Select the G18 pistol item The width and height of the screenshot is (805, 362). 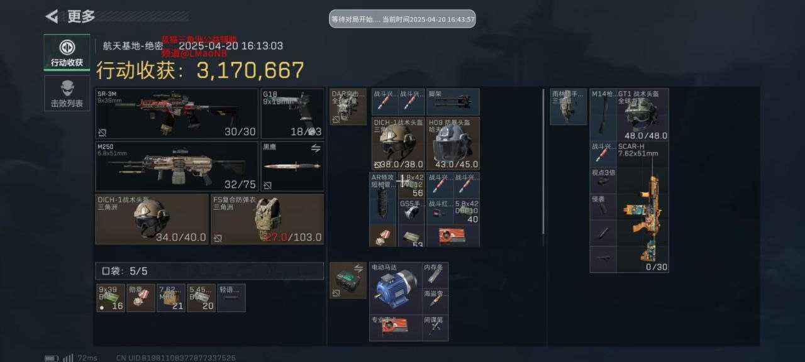(292, 113)
